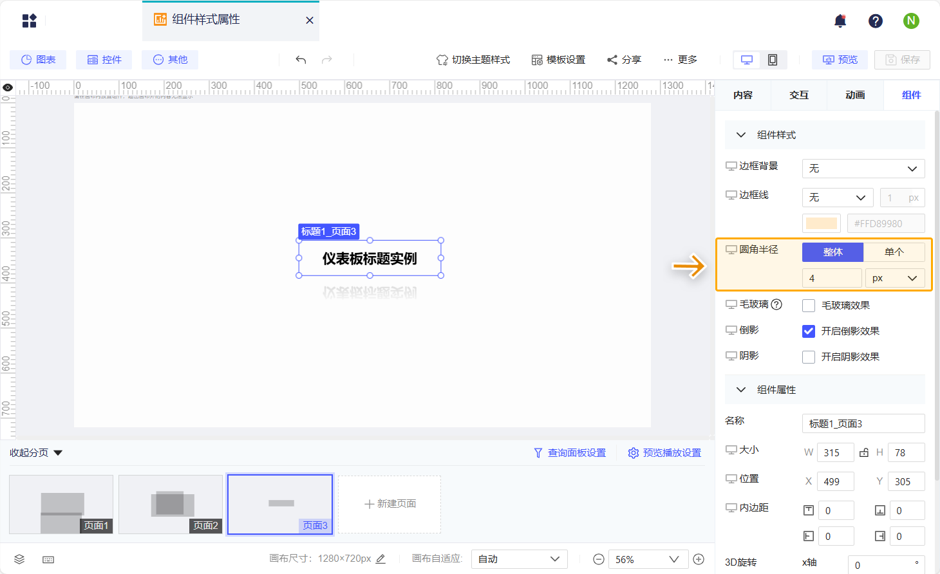Click the 预览 button
Screen dimensions: 940x574
point(840,60)
